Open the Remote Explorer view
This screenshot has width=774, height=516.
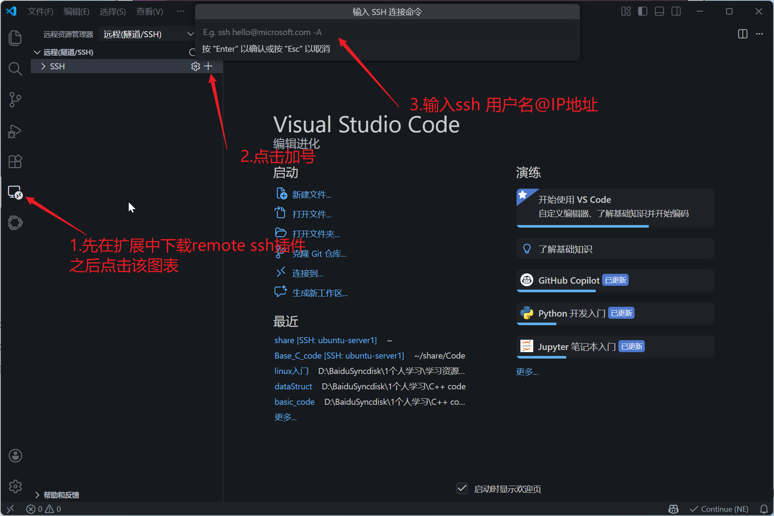[x=15, y=192]
